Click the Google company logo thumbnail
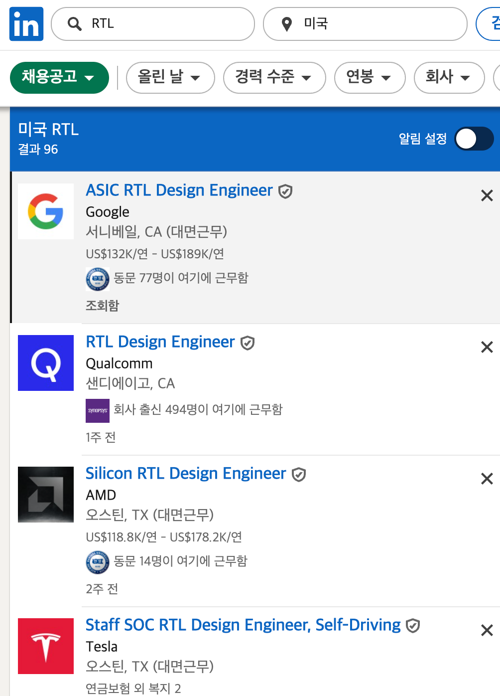The height and width of the screenshot is (696, 500). point(45,211)
